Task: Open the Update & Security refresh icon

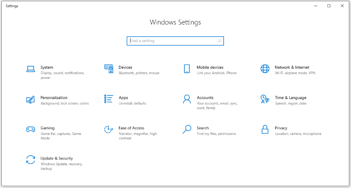Action: tap(30, 160)
